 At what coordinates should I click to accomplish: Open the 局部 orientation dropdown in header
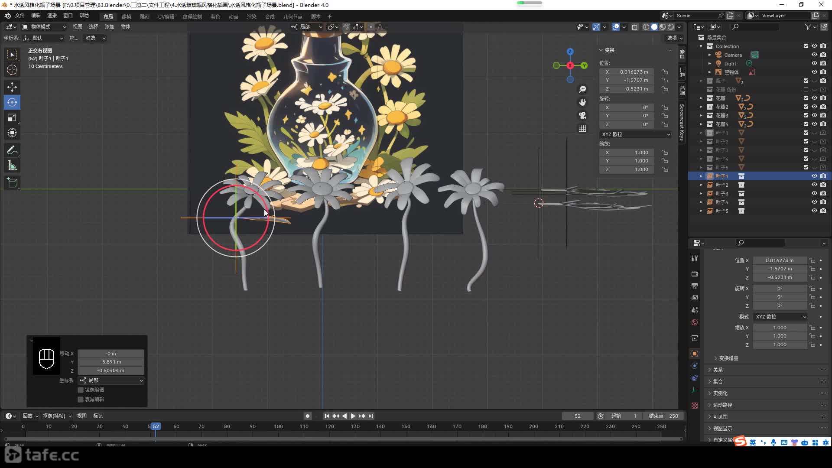(307, 27)
